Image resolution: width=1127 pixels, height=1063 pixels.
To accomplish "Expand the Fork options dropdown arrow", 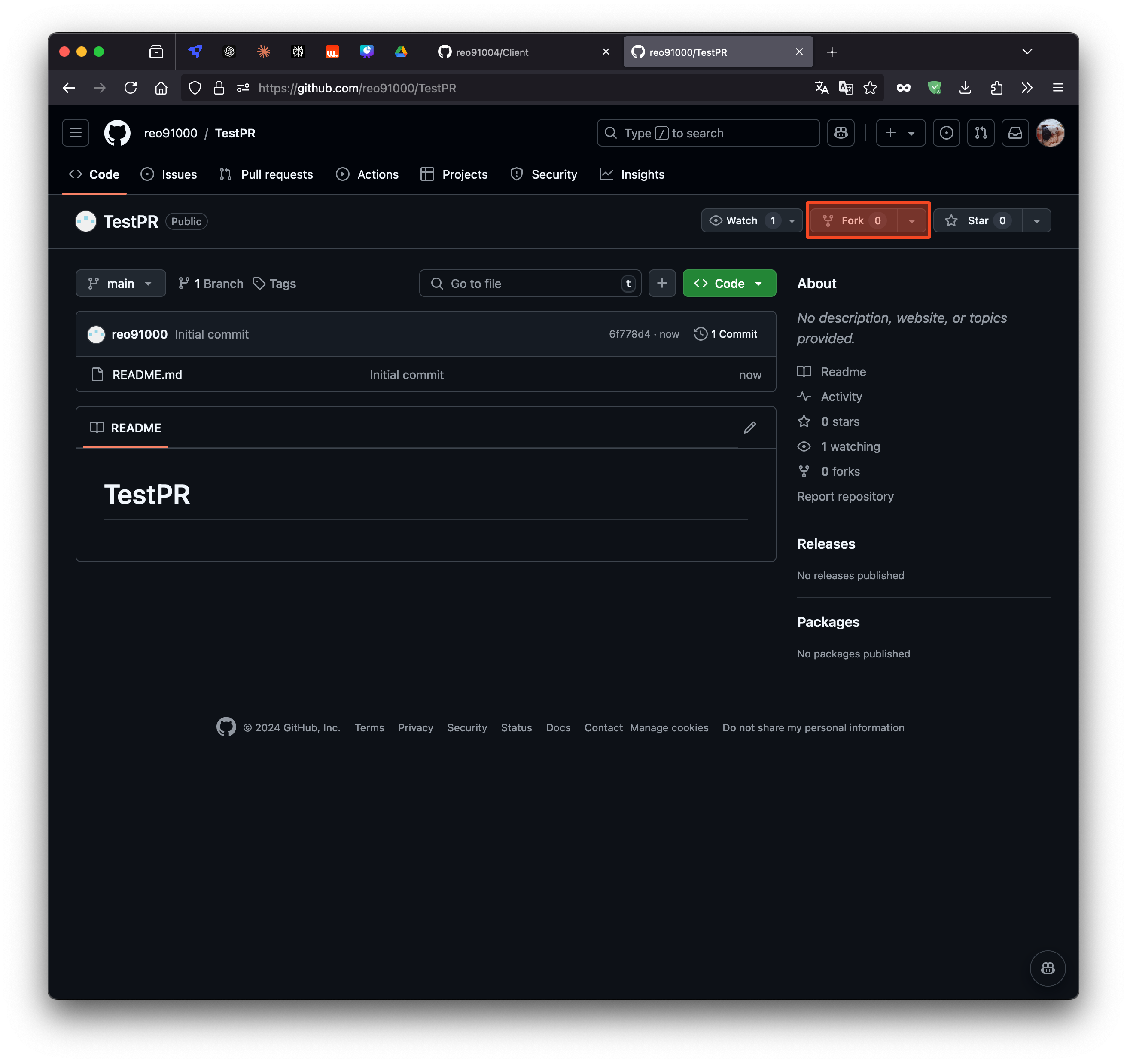I will point(911,221).
